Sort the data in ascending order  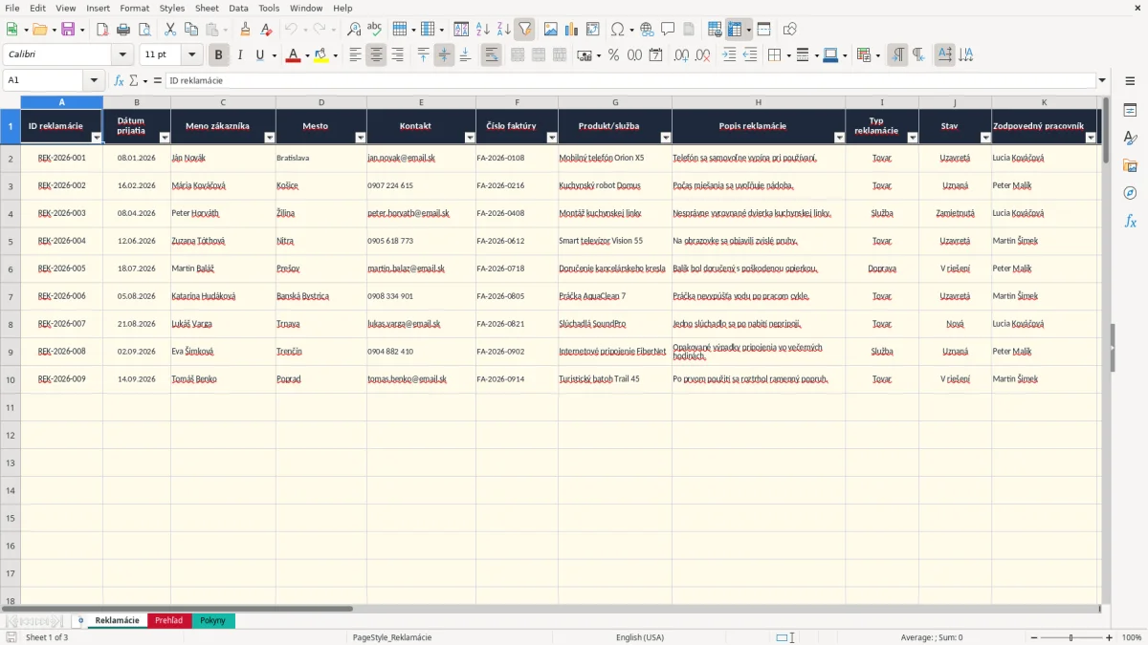pyautogui.click(x=483, y=30)
